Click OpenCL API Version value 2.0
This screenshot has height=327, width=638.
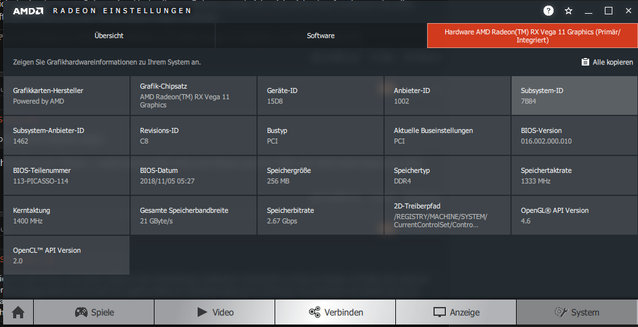tap(18, 261)
